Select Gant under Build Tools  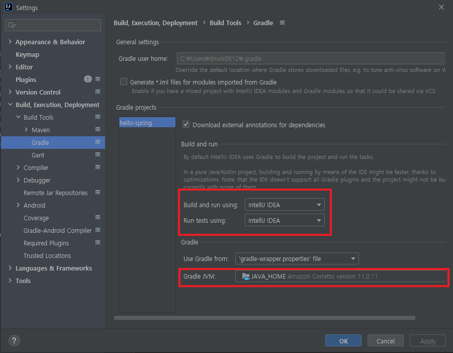click(38, 155)
